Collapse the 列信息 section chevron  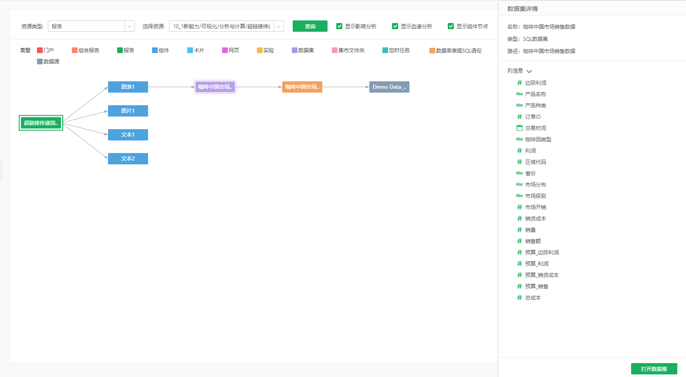tap(529, 71)
